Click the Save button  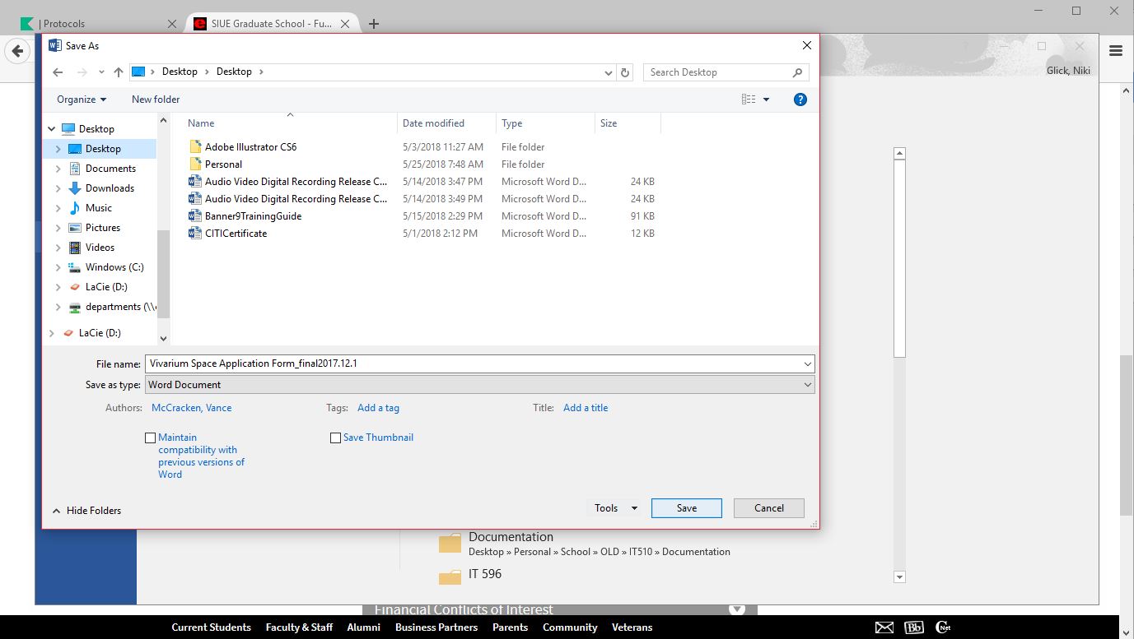pos(686,508)
